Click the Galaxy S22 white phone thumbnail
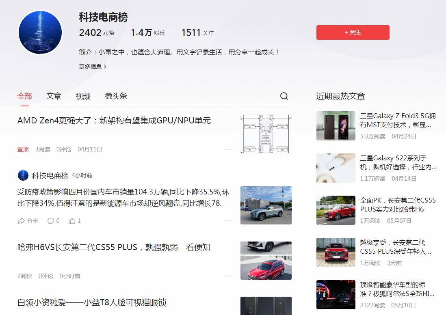This screenshot has height=315, width=446. [x=336, y=168]
